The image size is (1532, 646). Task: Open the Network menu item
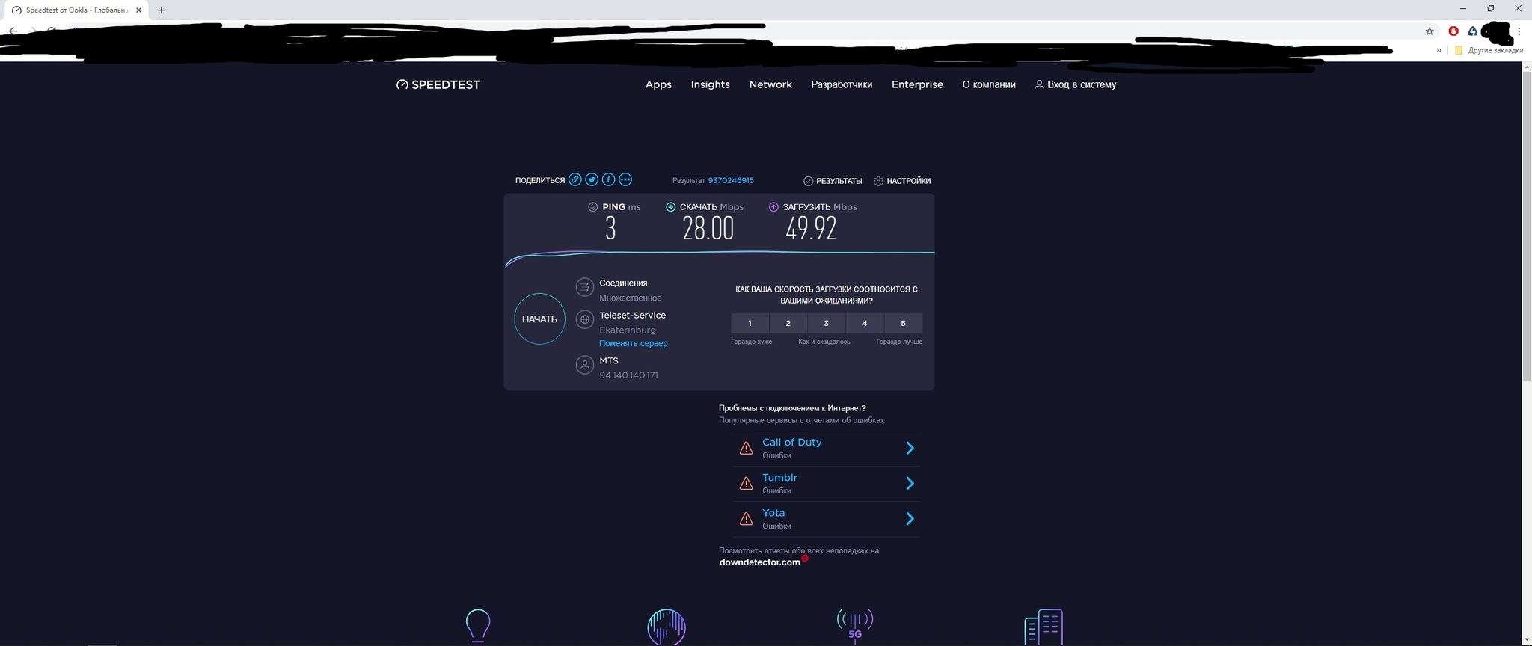coord(770,84)
